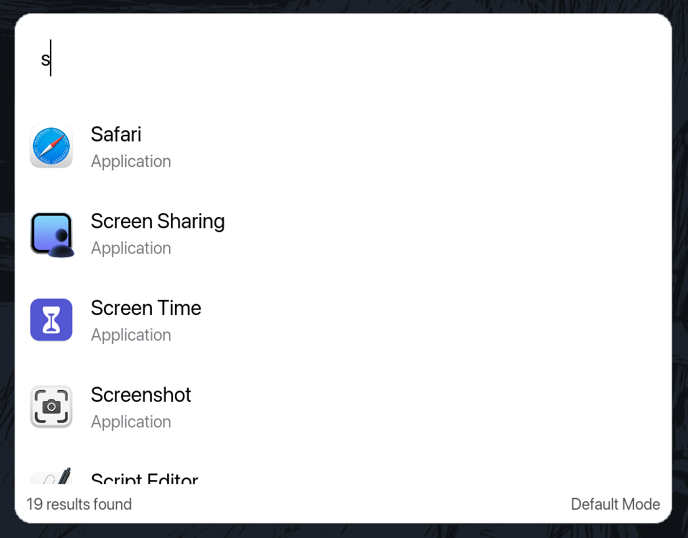Click the partially visible Script Editor entry

click(x=144, y=479)
